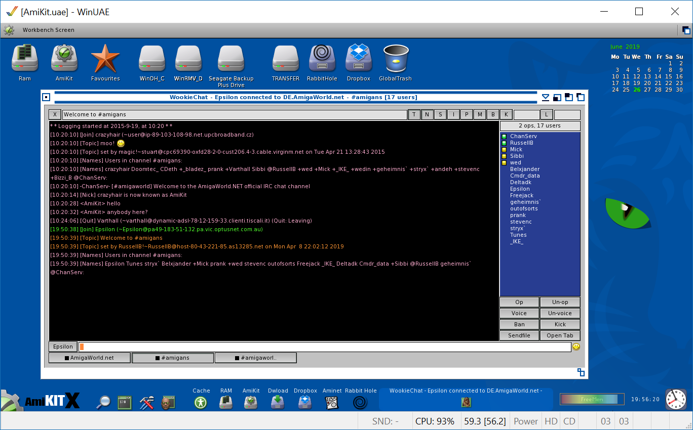This screenshot has height=430, width=693.
Task: Click the FreeMem memory gauge bar
Action: click(592, 399)
